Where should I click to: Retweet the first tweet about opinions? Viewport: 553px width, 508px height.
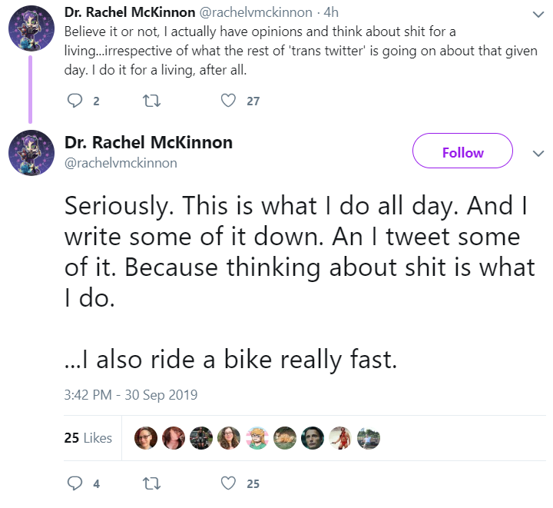coord(151,101)
